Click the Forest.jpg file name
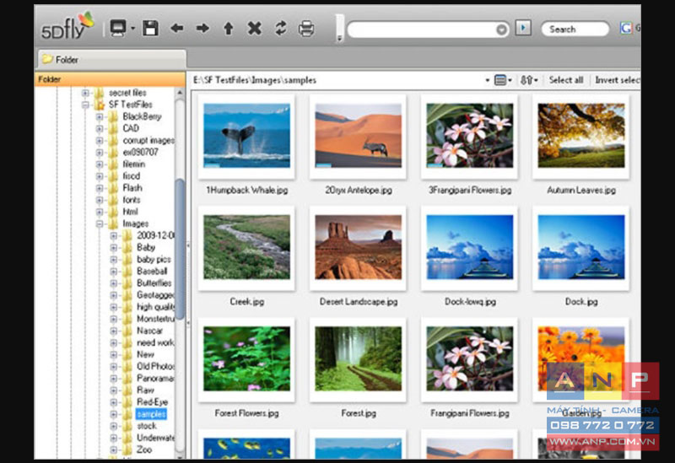Viewport: 675px width, 463px height. [x=359, y=413]
